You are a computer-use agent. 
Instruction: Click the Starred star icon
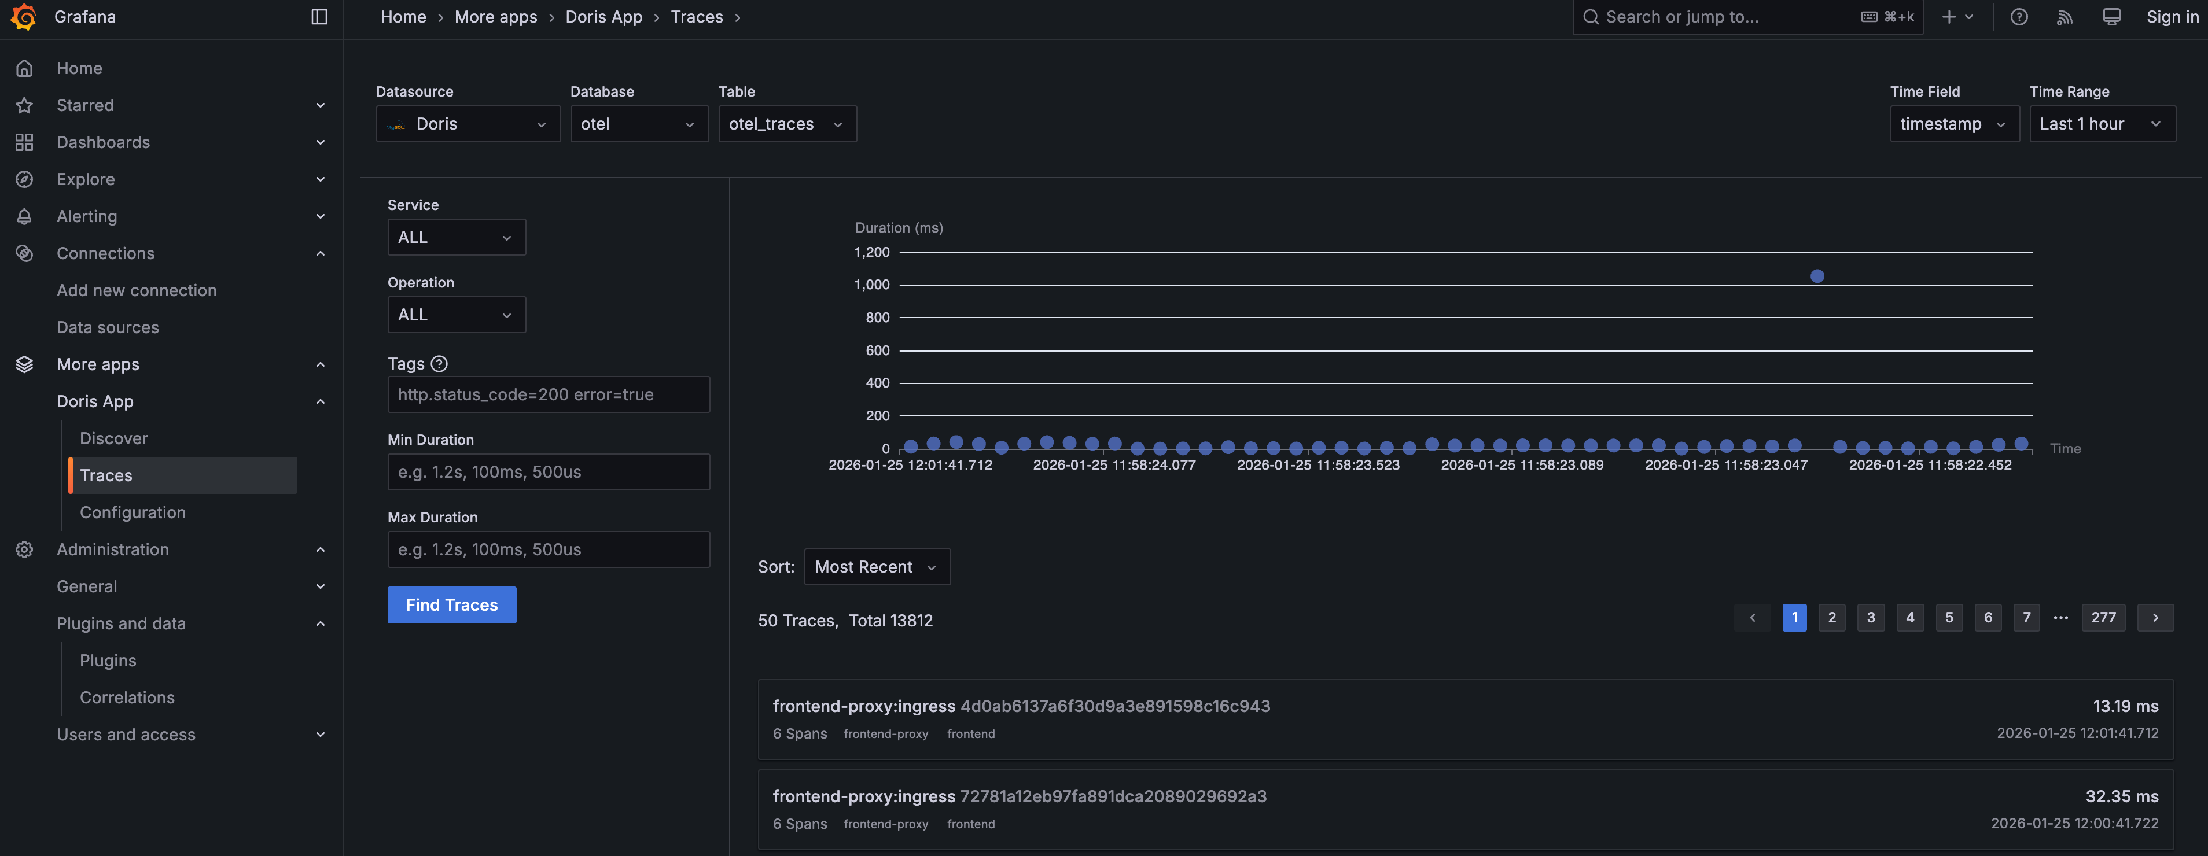[x=24, y=105]
